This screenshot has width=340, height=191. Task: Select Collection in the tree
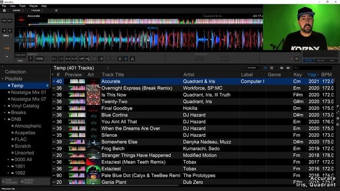pyautogui.click(x=15, y=72)
